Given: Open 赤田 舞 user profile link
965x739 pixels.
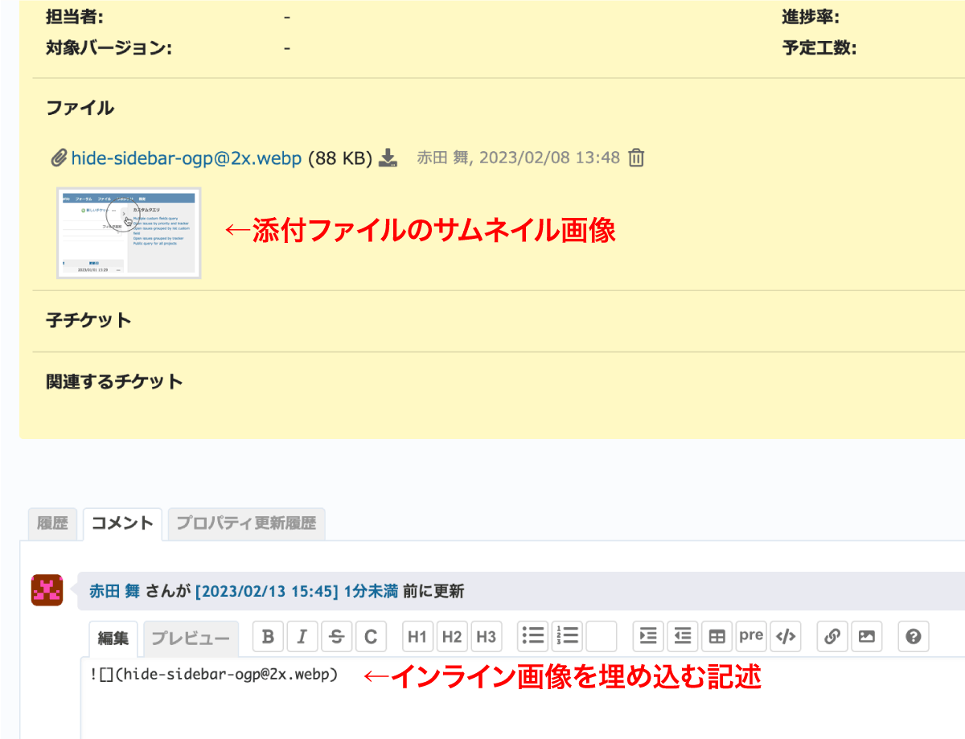Looking at the screenshot, I should point(115,592).
